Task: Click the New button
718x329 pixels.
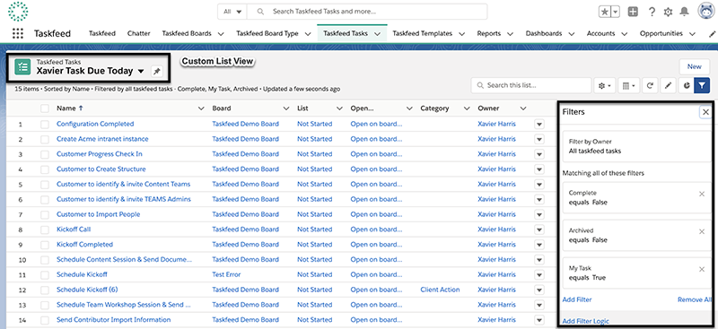Action: (x=694, y=66)
